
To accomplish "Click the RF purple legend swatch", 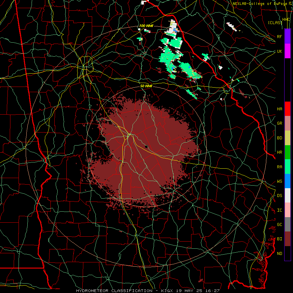I will point(287,36).
